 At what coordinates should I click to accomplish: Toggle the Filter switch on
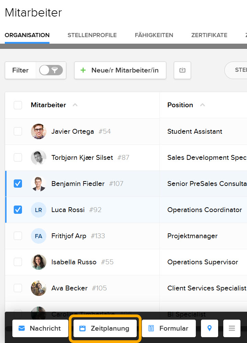[51, 70]
